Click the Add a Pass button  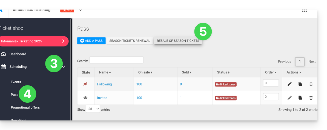click(91, 41)
